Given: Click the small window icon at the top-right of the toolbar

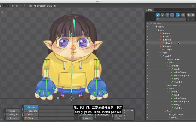Looking at the screenshot, I should pyautogui.click(x=193, y=6).
